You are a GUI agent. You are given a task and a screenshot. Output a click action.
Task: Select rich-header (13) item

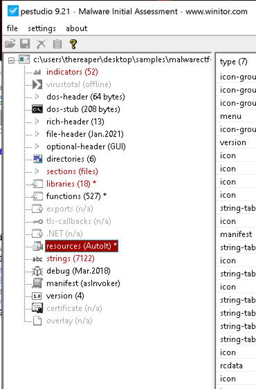[x=75, y=122]
